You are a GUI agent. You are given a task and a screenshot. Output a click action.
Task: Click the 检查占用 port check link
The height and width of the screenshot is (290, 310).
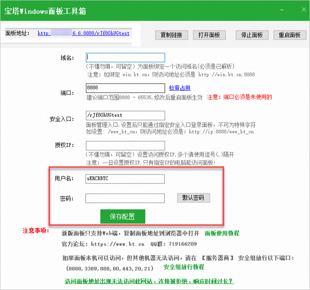180,88
